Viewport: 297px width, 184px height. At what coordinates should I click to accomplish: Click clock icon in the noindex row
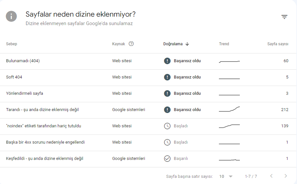click(167, 126)
